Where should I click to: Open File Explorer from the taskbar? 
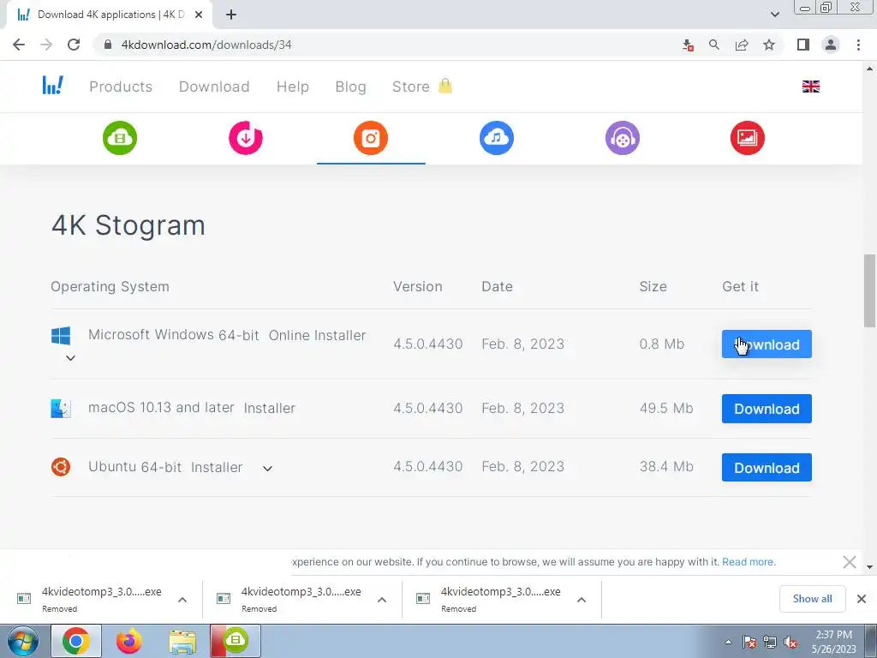[x=182, y=641]
